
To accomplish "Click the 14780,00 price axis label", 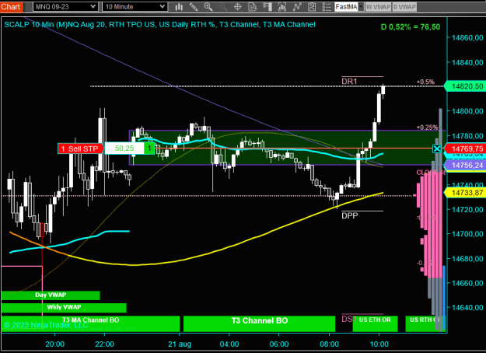I will click(x=467, y=136).
